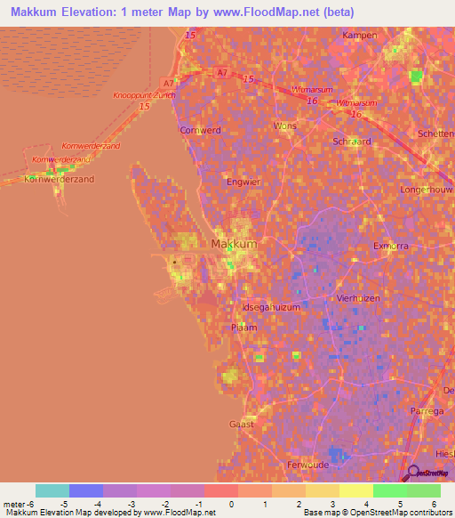Click the Kornwerderzand label
The height and width of the screenshot is (518, 455).
coord(60,179)
